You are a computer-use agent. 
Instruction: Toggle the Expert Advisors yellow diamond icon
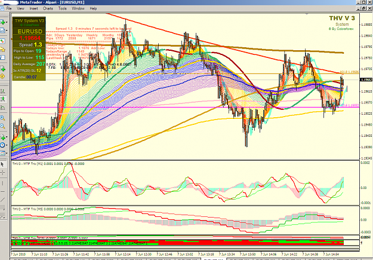(x=2, y=77)
